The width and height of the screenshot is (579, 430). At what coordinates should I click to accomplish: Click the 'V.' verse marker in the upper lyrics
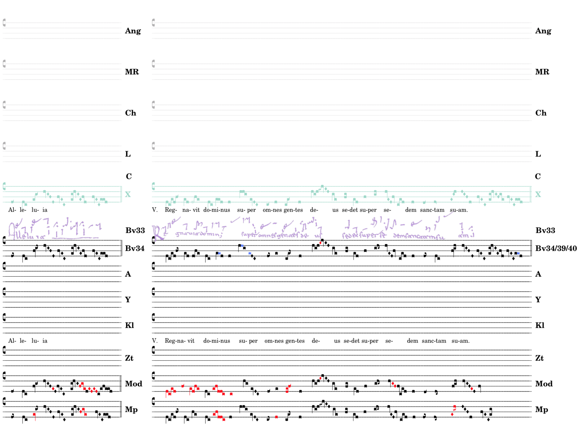(x=155, y=210)
